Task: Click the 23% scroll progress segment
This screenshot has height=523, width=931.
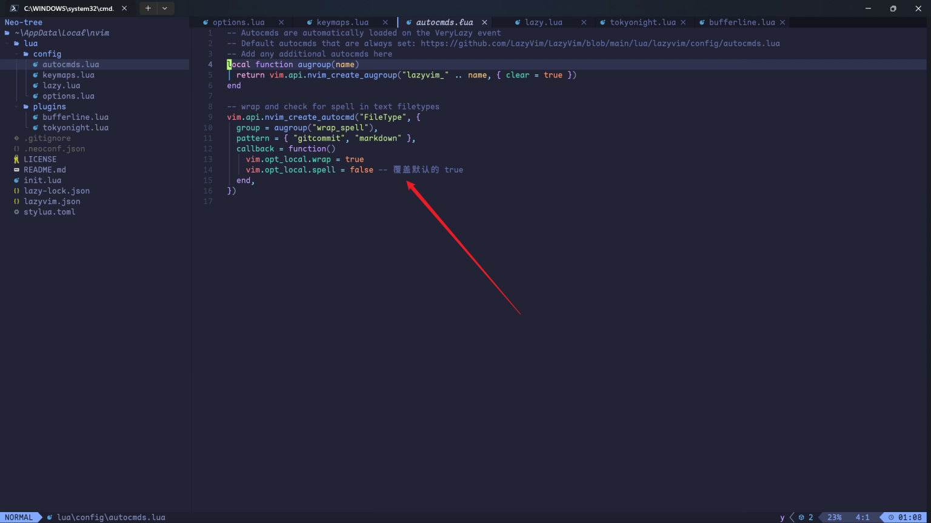Action: (835, 517)
